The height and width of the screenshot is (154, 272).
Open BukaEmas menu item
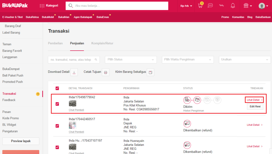pyautogui.click(x=103, y=17)
